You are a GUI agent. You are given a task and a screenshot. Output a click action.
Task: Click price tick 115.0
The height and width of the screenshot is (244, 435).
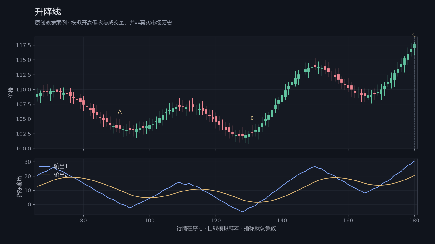[24, 60]
